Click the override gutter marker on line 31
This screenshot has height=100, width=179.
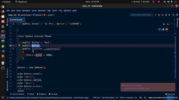13,49
